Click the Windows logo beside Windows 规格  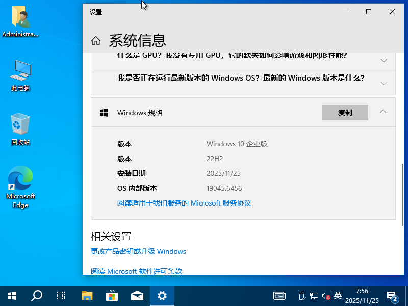(x=104, y=112)
